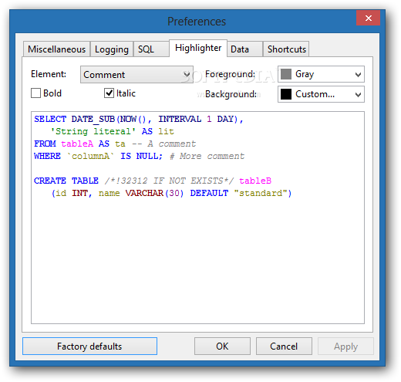This screenshot has height=382, width=401.
Task: Click the `columnA` field in preview
Action: coord(90,156)
